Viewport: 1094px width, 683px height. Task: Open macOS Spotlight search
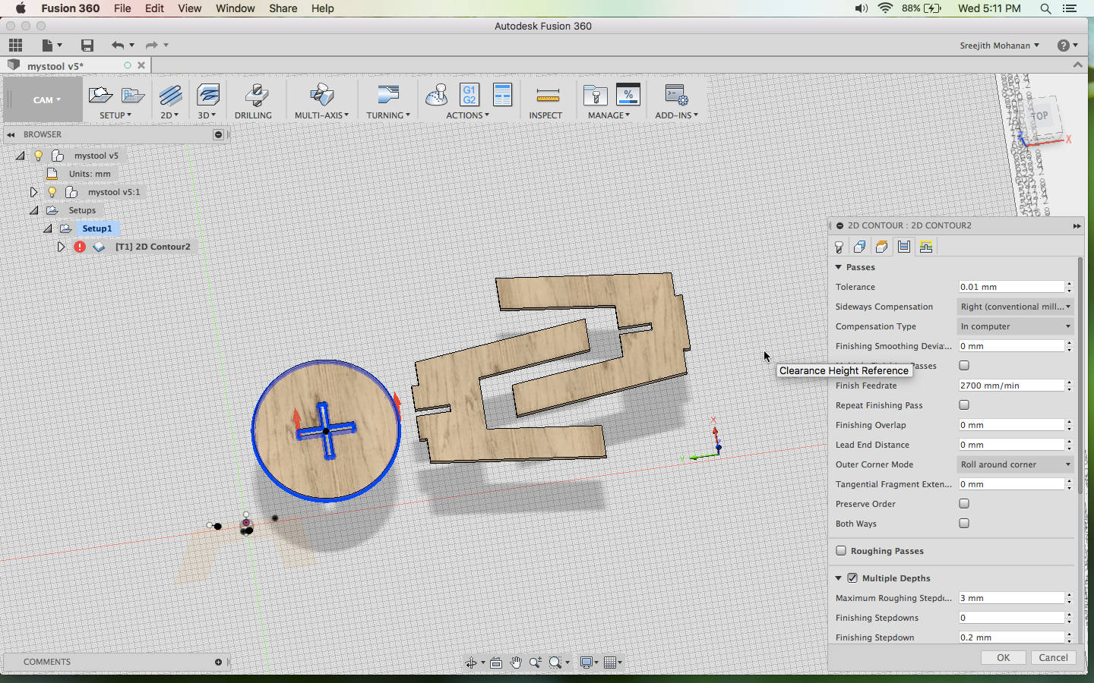(1045, 8)
